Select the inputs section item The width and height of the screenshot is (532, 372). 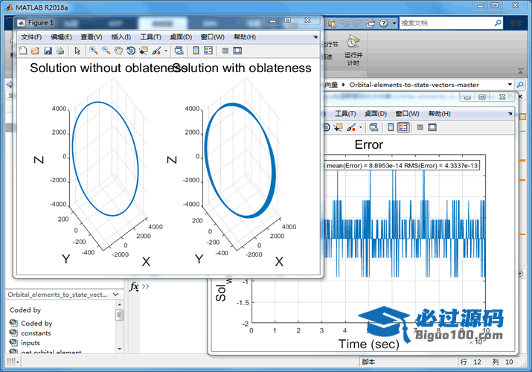[31, 343]
